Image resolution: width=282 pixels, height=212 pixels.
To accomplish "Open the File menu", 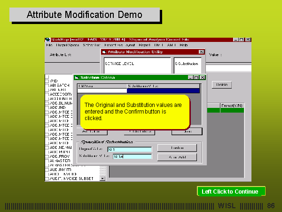I will point(49,45).
